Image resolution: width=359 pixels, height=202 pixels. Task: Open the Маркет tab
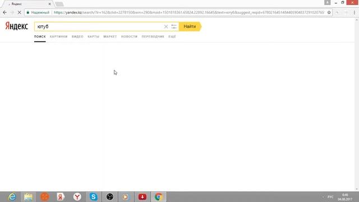(110, 36)
